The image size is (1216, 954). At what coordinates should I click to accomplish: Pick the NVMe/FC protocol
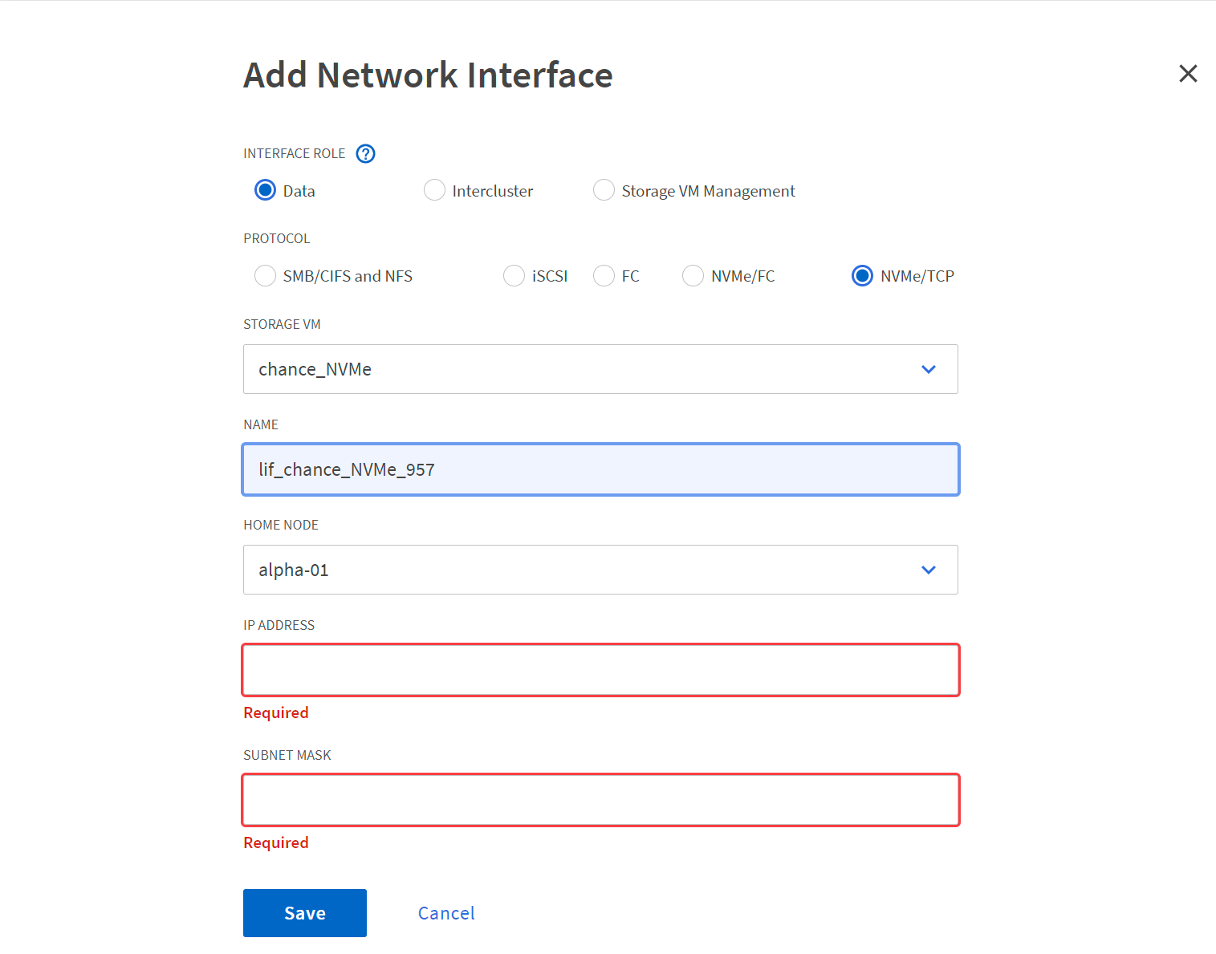[693, 276]
